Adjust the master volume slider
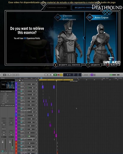123x154 pixels. click(114, 75)
